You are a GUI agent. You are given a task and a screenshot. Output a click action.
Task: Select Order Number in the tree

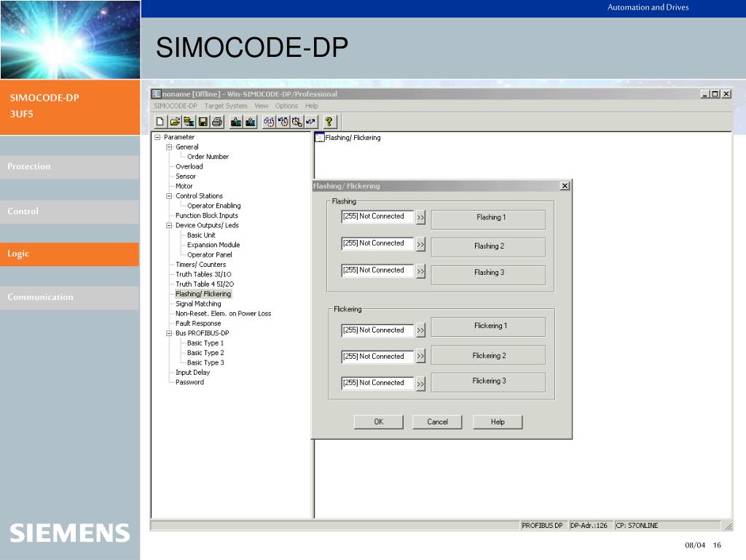click(x=208, y=157)
